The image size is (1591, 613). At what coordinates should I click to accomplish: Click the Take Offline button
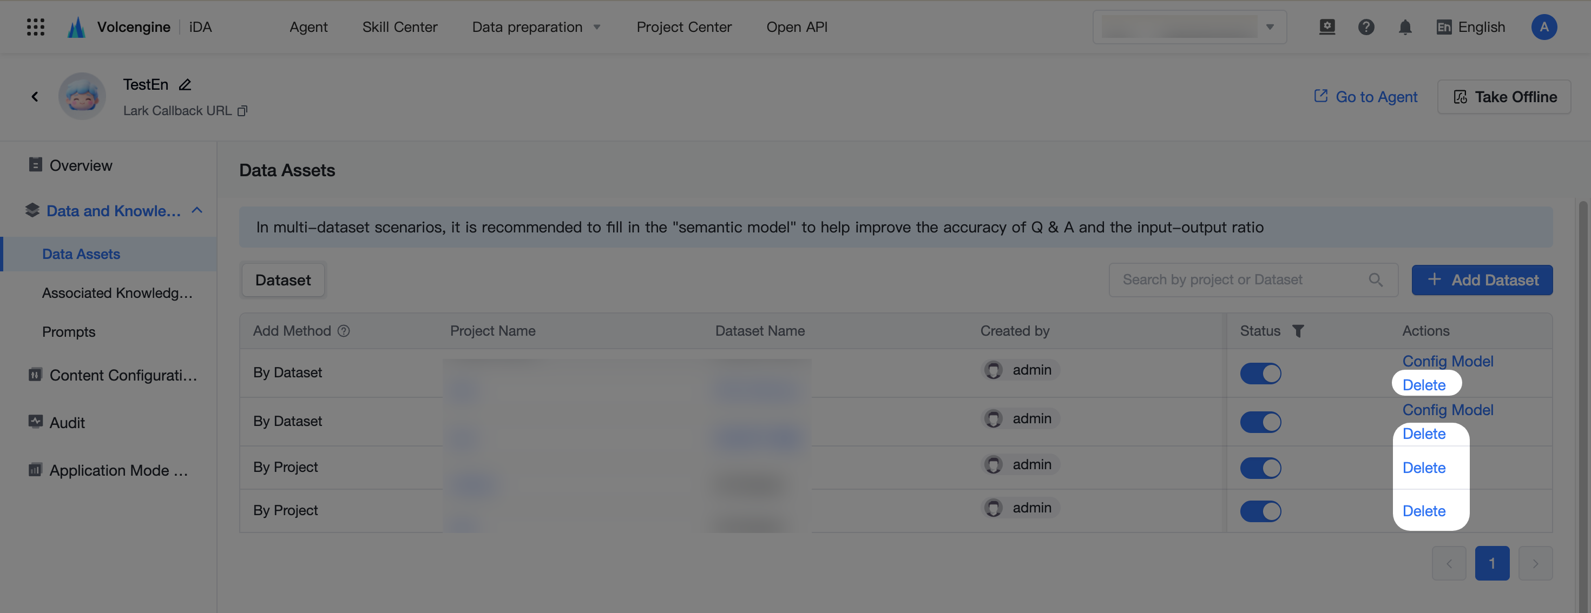[1504, 97]
